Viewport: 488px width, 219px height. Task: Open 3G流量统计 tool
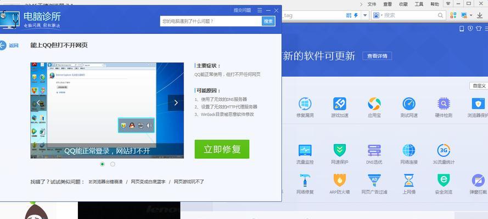tap(444, 150)
